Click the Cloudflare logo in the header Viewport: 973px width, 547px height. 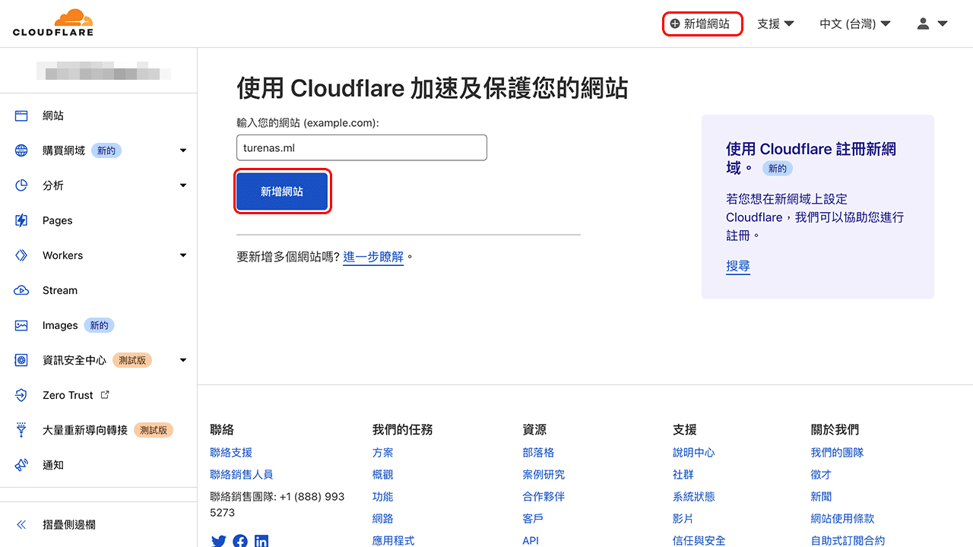(53, 23)
